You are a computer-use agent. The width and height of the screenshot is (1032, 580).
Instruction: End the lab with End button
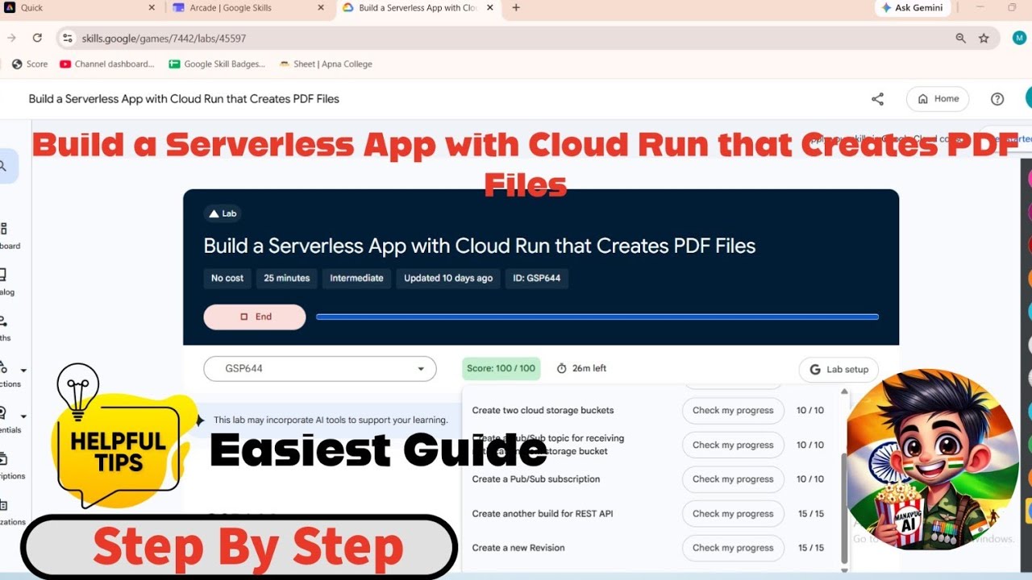[x=255, y=317]
